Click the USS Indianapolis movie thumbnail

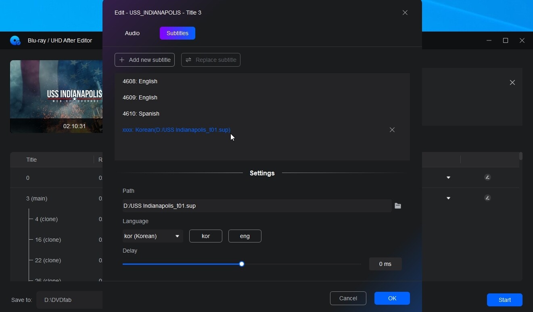[x=56, y=97]
